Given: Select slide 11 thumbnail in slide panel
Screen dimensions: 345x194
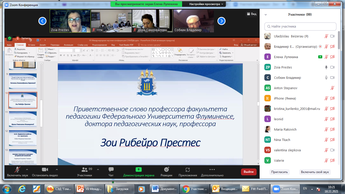Looking at the screenshot, I should pos(23,119).
